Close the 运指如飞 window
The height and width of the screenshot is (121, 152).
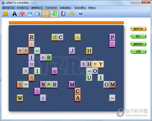(146, 2)
